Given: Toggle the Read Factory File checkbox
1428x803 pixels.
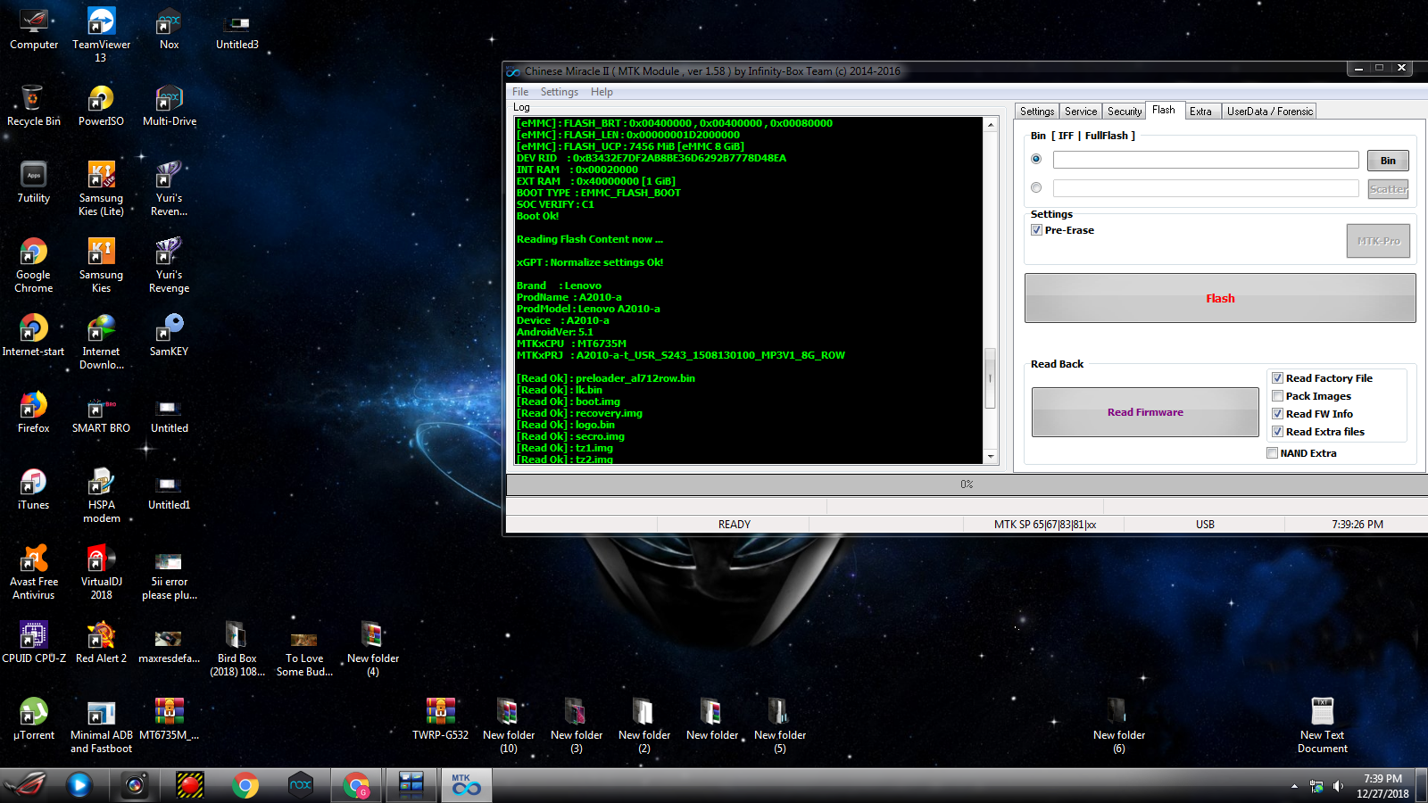Looking at the screenshot, I should (1277, 378).
